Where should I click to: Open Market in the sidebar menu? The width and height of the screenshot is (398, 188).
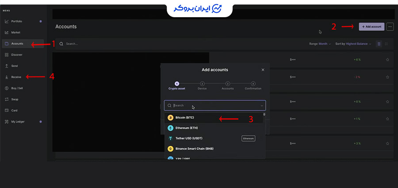pyautogui.click(x=16, y=32)
